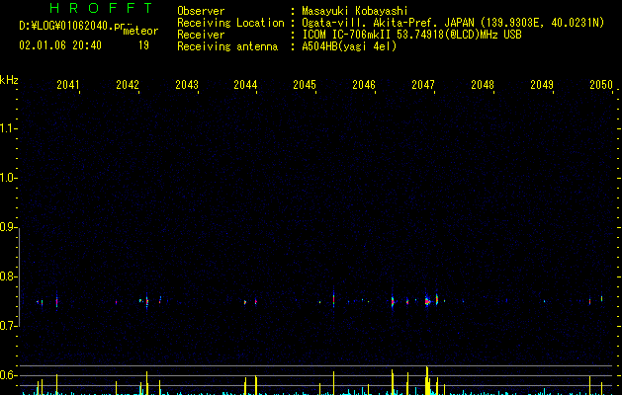
Task: Click the 2049 time axis marker
Action: (542, 84)
